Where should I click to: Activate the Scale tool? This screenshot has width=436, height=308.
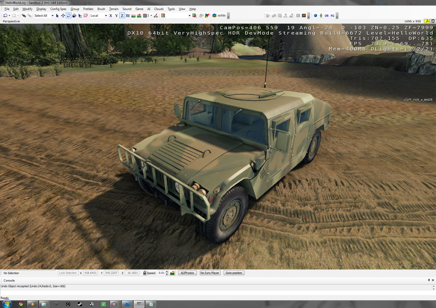point(74,16)
